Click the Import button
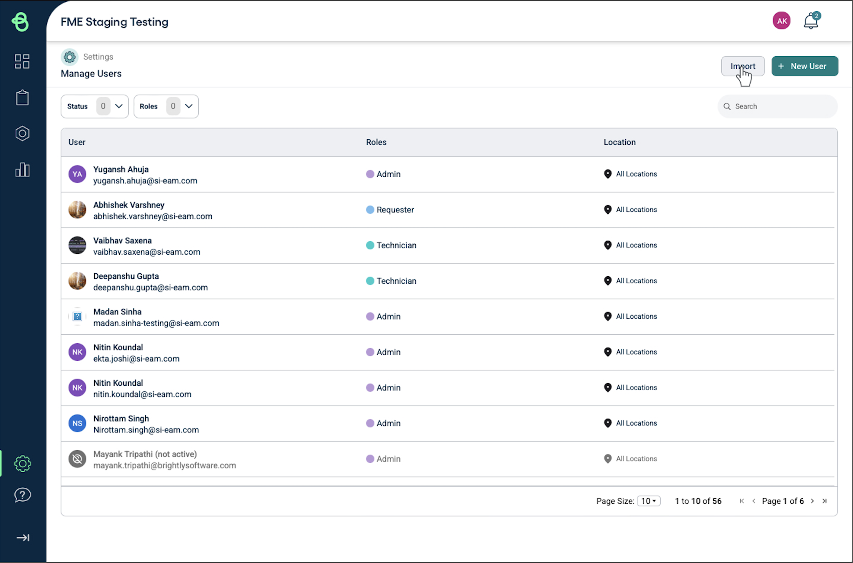This screenshot has height=563, width=853. click(x=742, y=66)
